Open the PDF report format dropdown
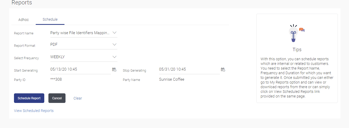Viewport: 349px width, 128px height. (80, 44)
